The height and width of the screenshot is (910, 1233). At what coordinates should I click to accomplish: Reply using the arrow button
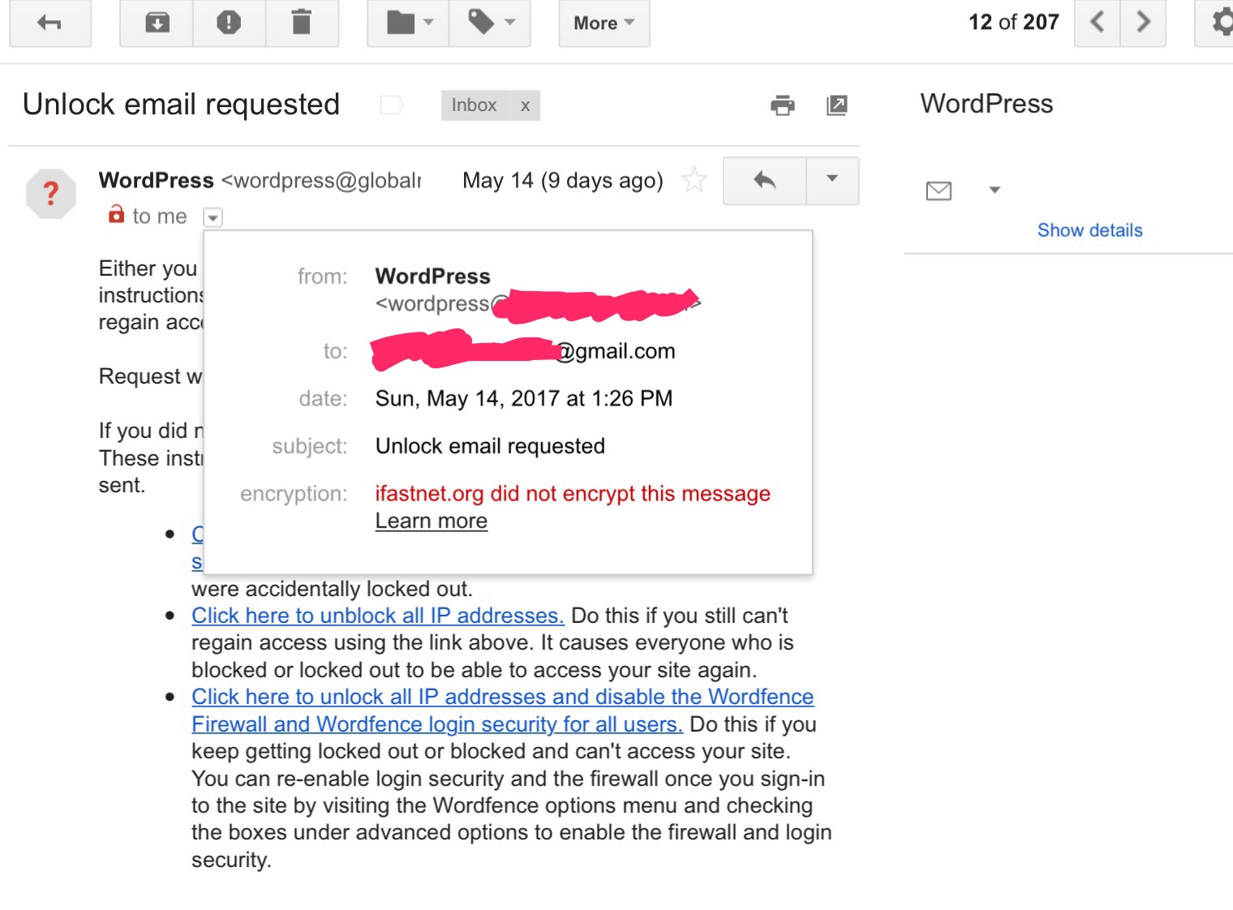(x=764, y=180)
